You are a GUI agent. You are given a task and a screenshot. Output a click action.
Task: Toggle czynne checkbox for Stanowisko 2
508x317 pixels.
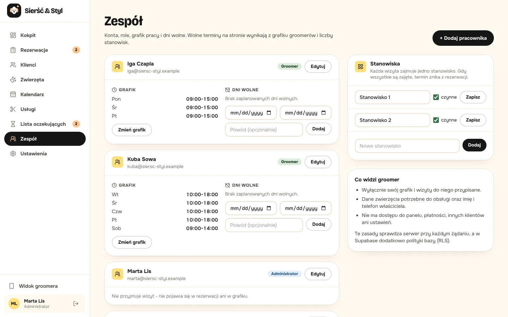436,120
